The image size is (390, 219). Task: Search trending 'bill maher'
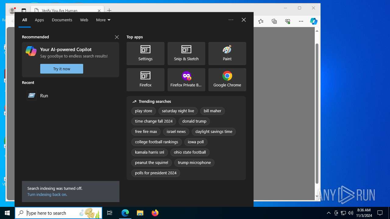[212, 111]
